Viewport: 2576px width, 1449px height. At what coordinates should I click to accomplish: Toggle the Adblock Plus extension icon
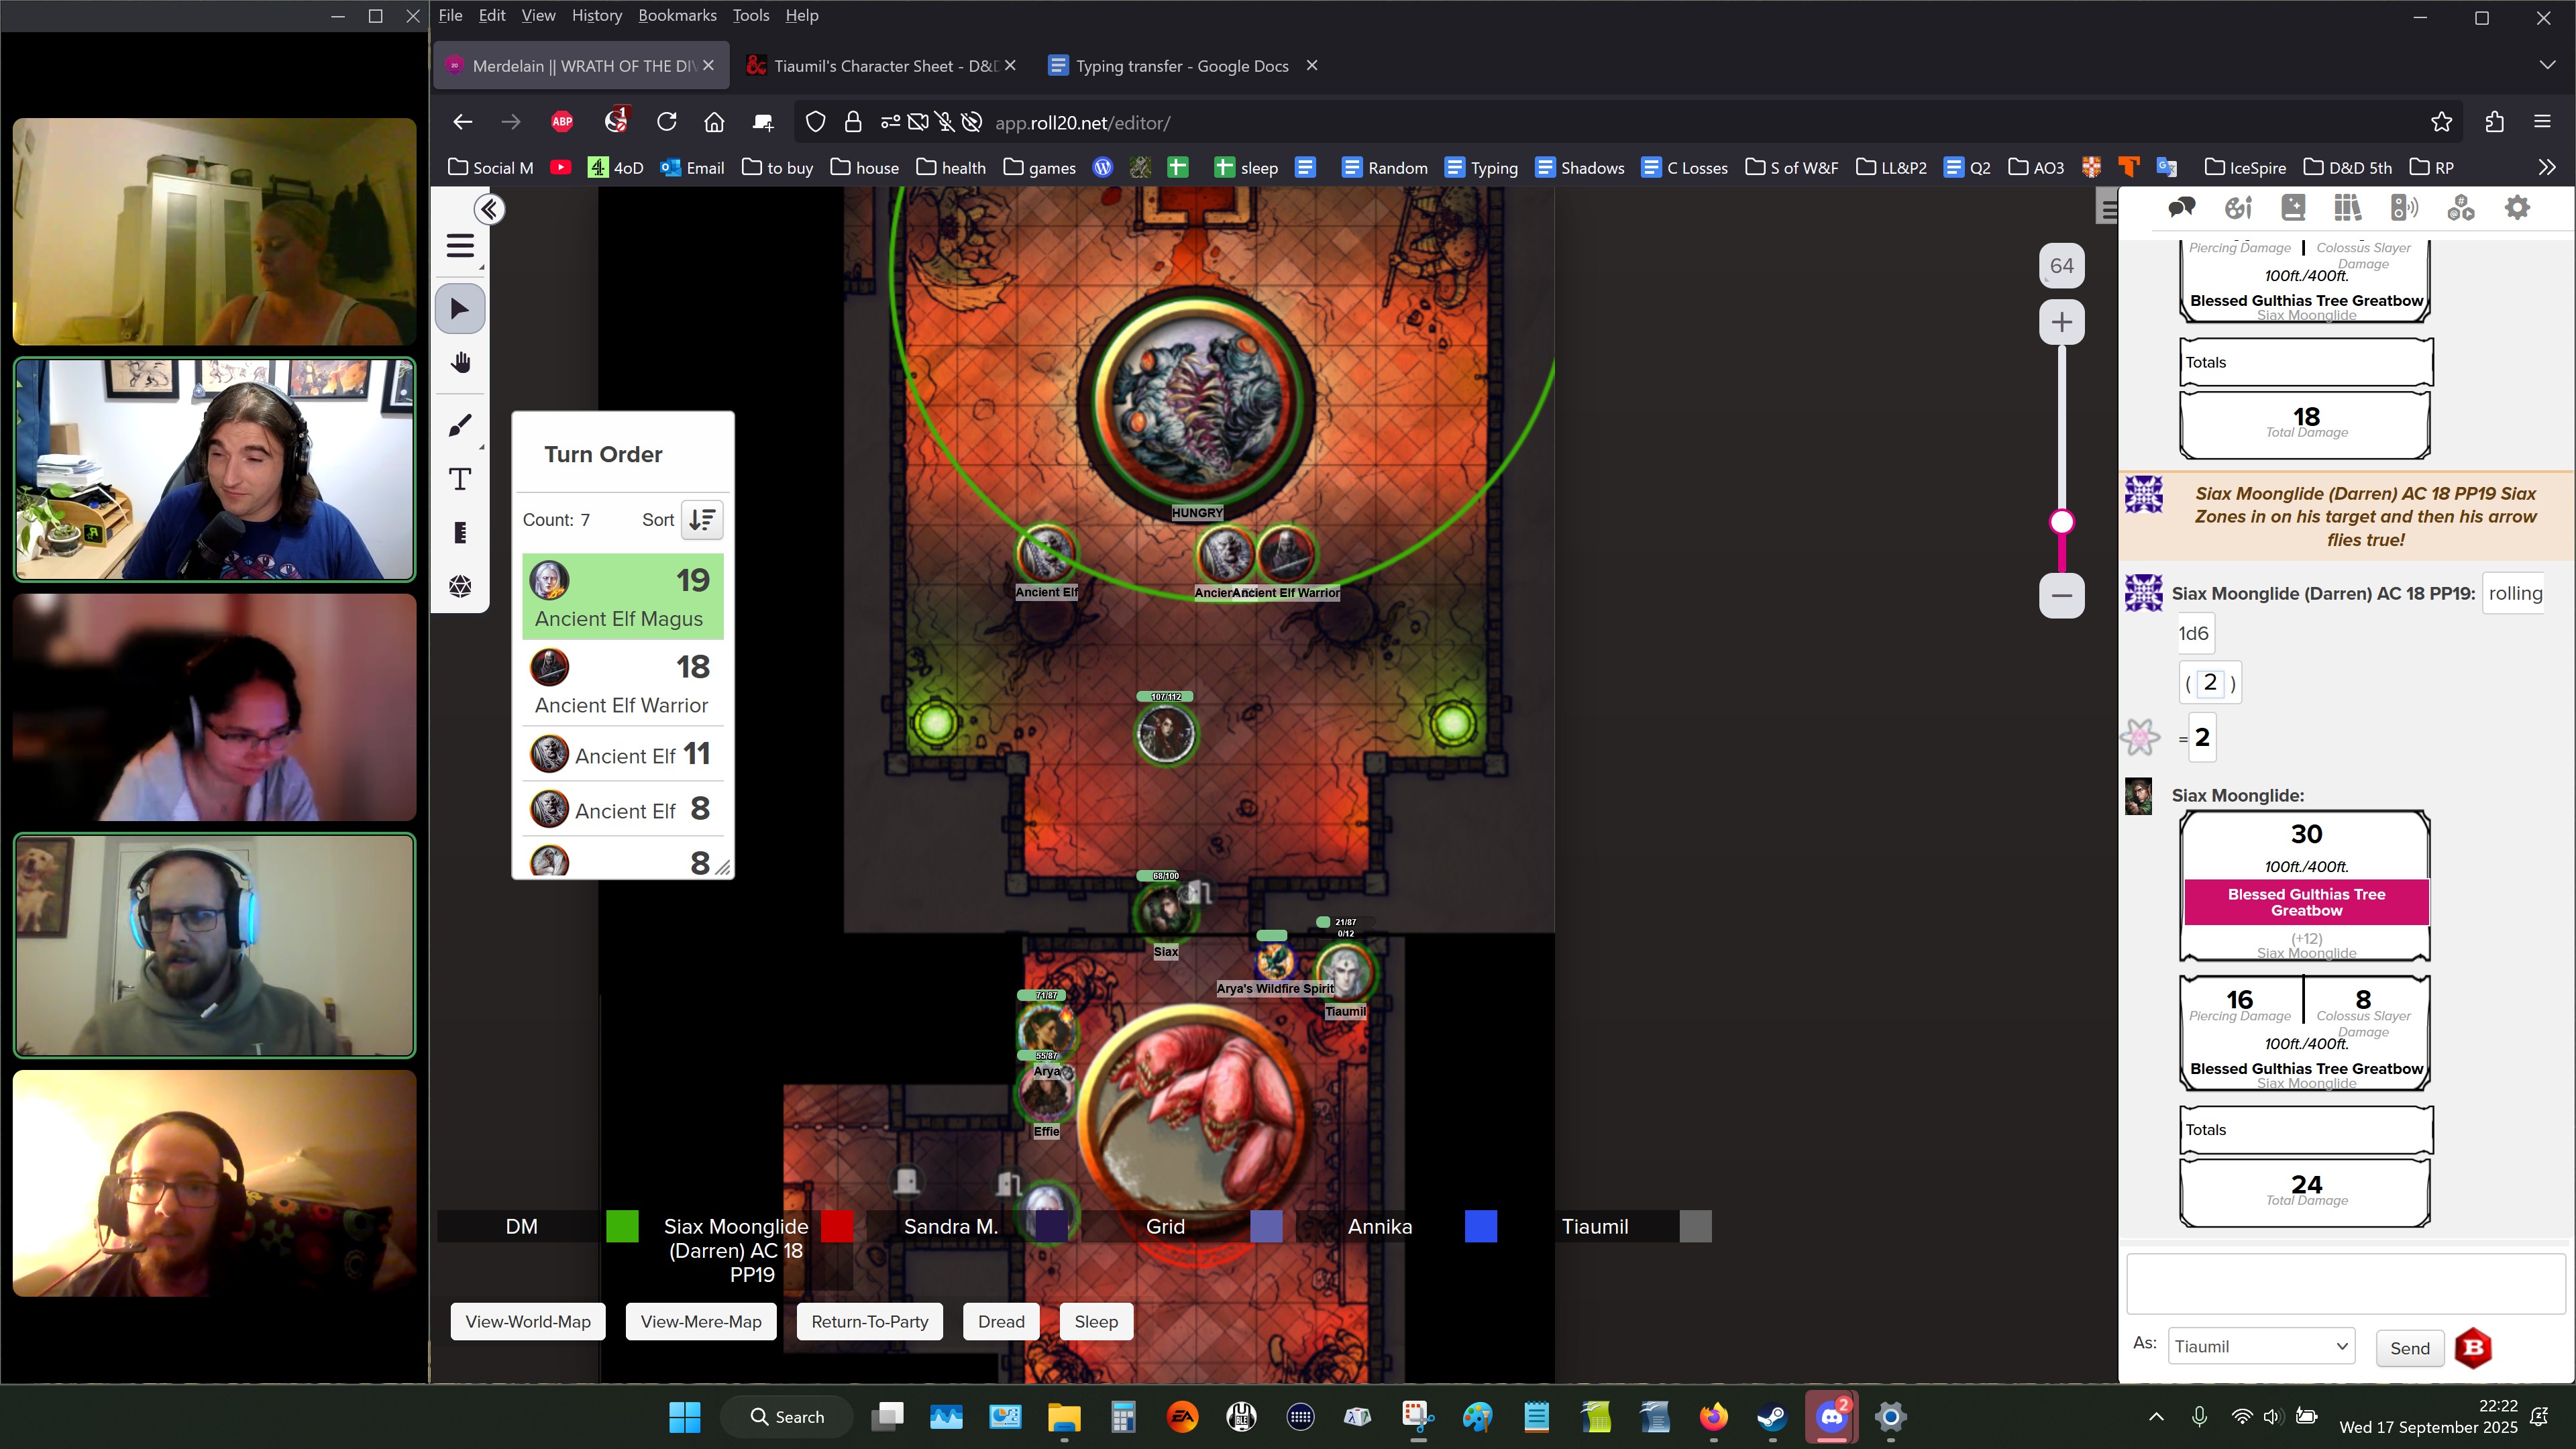562,122
